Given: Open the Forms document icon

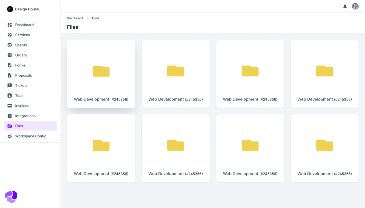Looking at the screenshot, I should pyautogui.click(x=9, y=65).
